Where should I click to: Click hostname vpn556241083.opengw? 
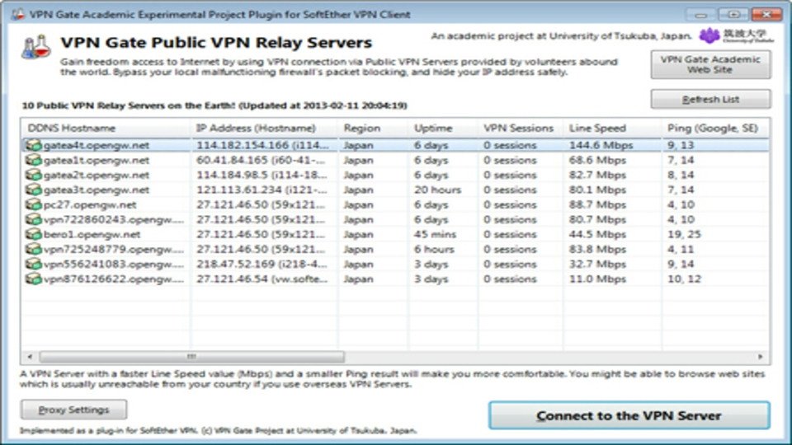[114, 265]
